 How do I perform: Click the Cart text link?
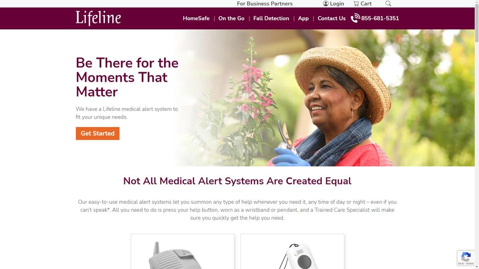(x=366, y=3)
